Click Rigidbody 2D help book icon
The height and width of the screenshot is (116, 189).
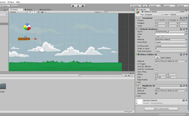click(x=181, y=86)
